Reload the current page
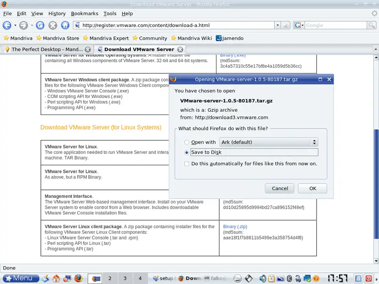Viewport: 379px width, 284px height. (x=40, y=25)
